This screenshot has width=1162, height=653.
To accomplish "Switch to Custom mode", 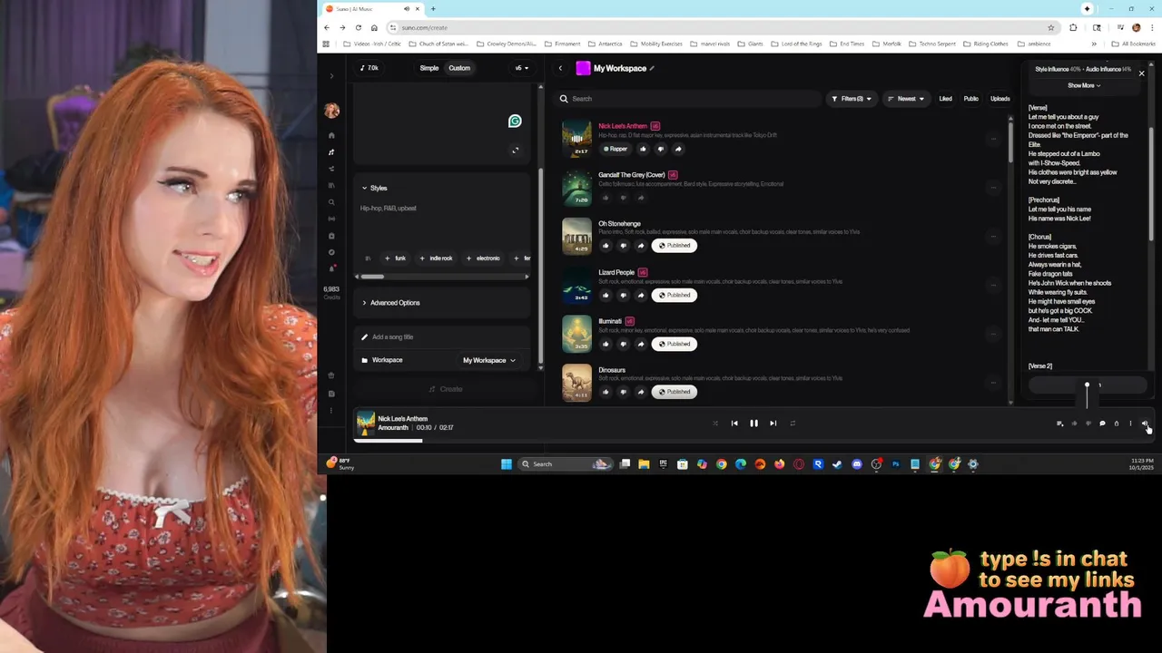I will coord(459,68).
